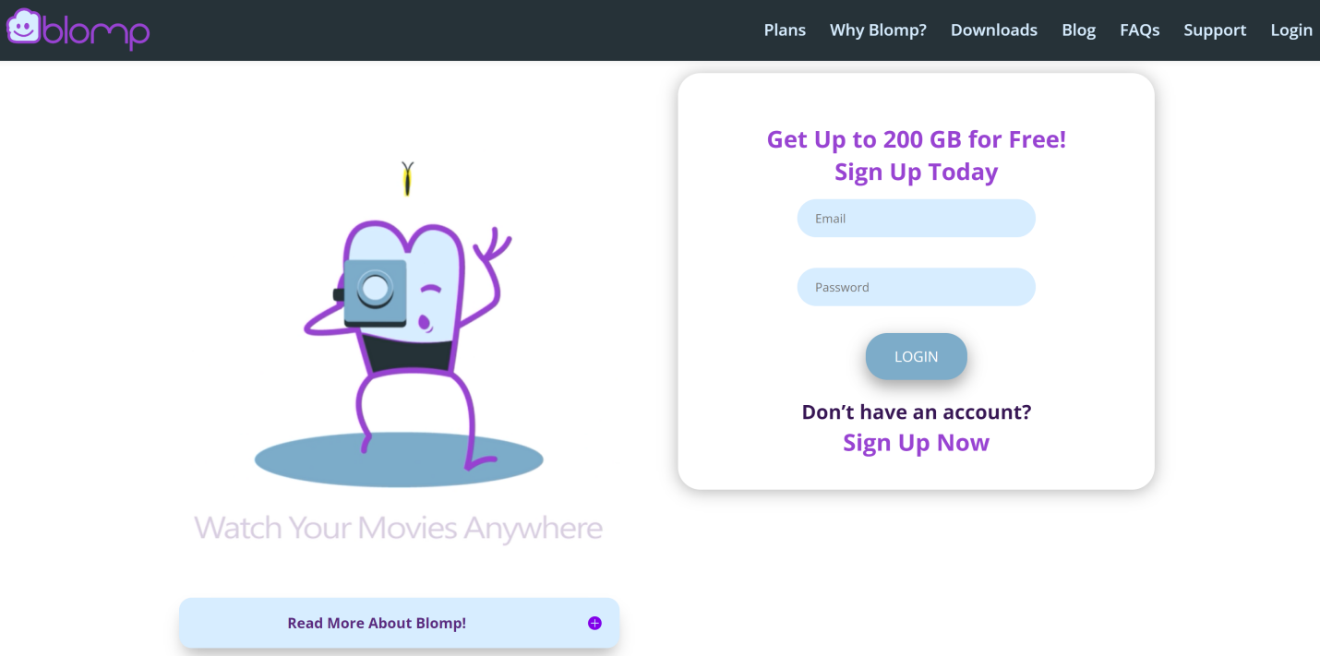This screenshot has height=656, width=1320.
Task: Go to the Support page
Action: point(1215,30)
